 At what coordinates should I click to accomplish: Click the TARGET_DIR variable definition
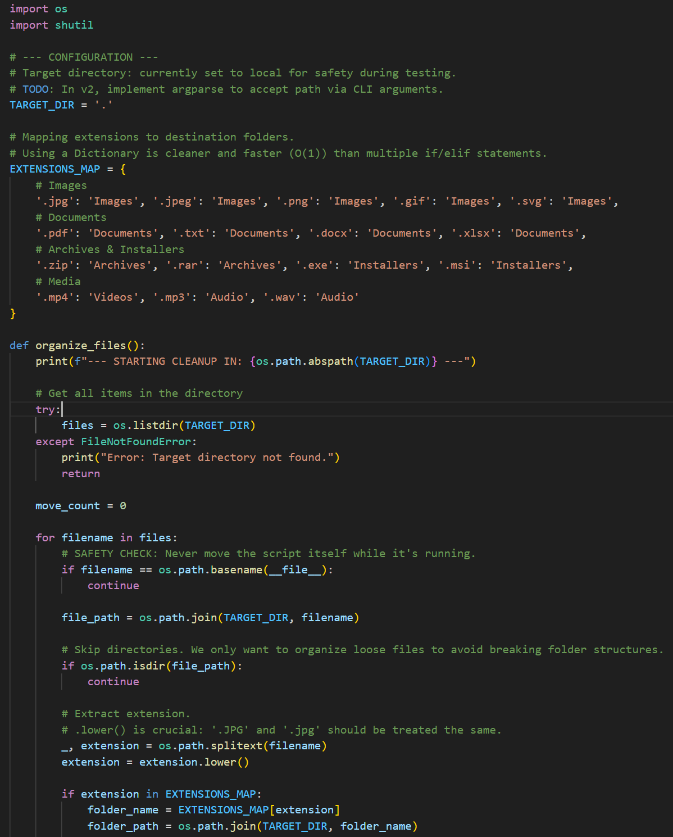42,105
